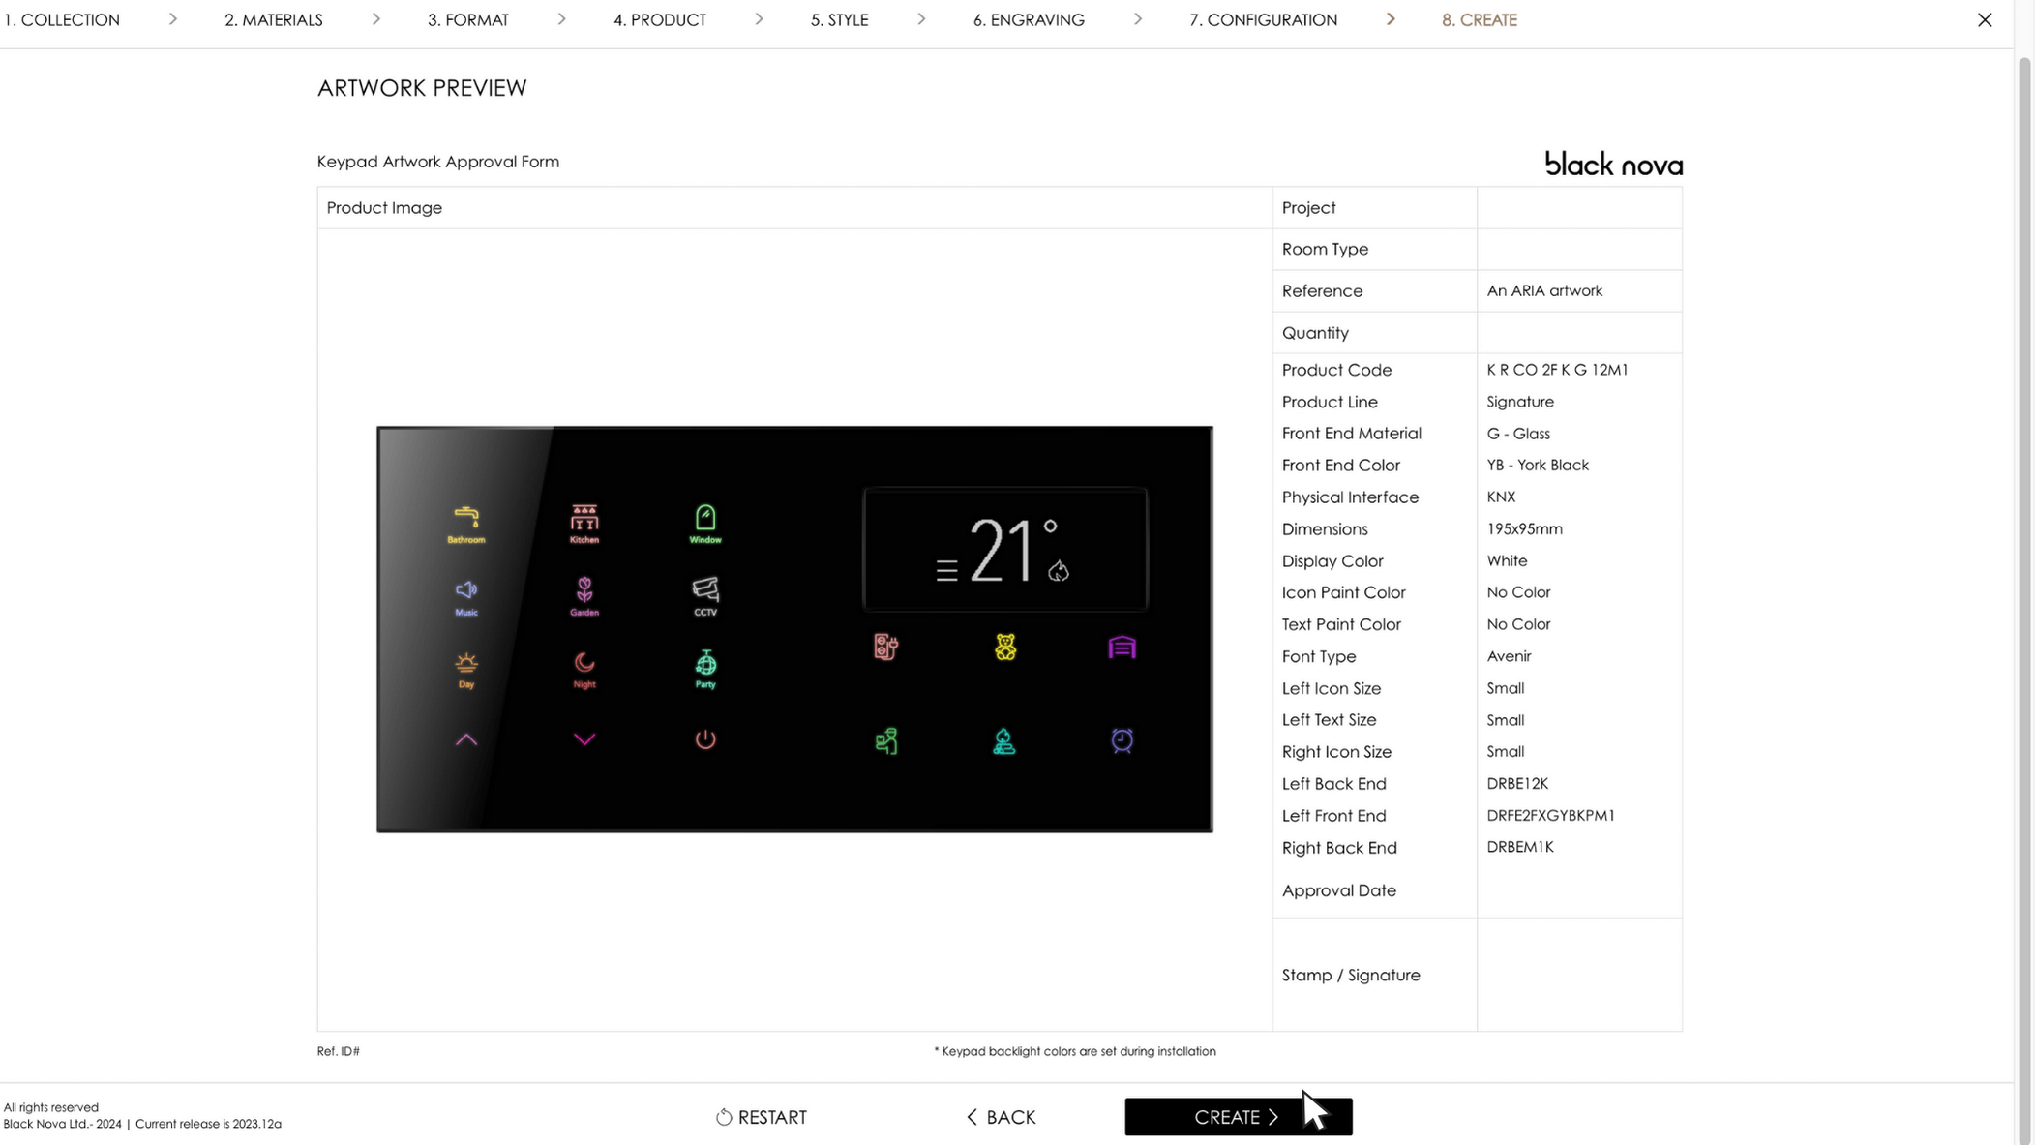Click the thermostat menu lines icon
This screenshot has height=1145, width=2035.
pos(946,571)
